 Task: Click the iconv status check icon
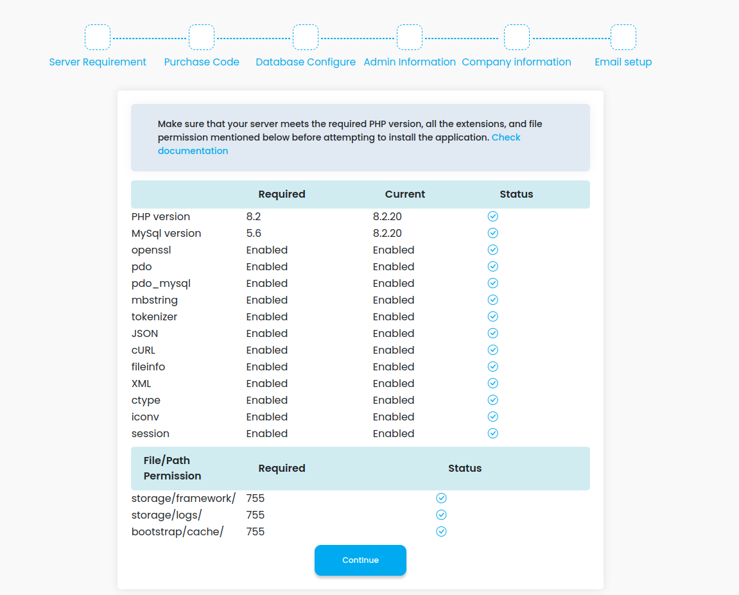tap(492, 417)
